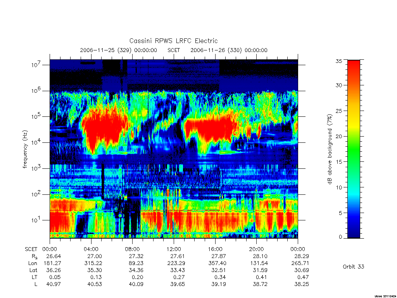
Task: Click the L value 40.97
Action: (54, 284)
